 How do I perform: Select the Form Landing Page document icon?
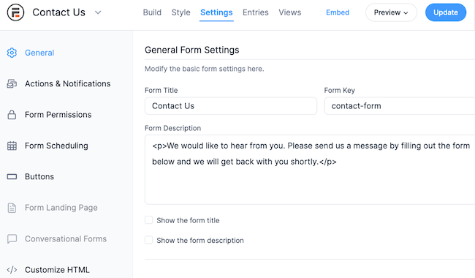(x=12, y=208)
